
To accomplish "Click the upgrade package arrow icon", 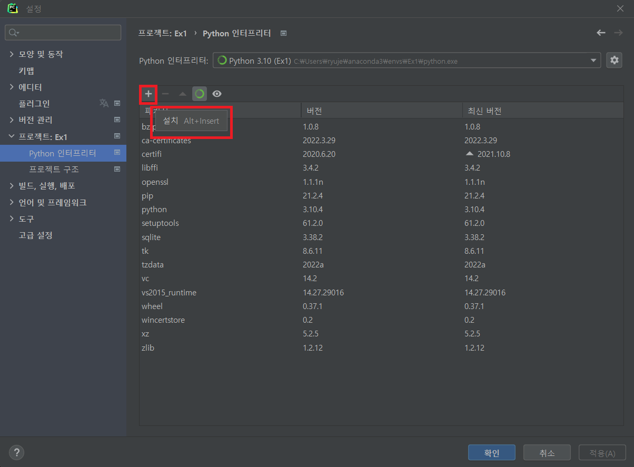I will (x=182, y=94).
